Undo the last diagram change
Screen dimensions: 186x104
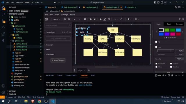(x=75, y=19)
